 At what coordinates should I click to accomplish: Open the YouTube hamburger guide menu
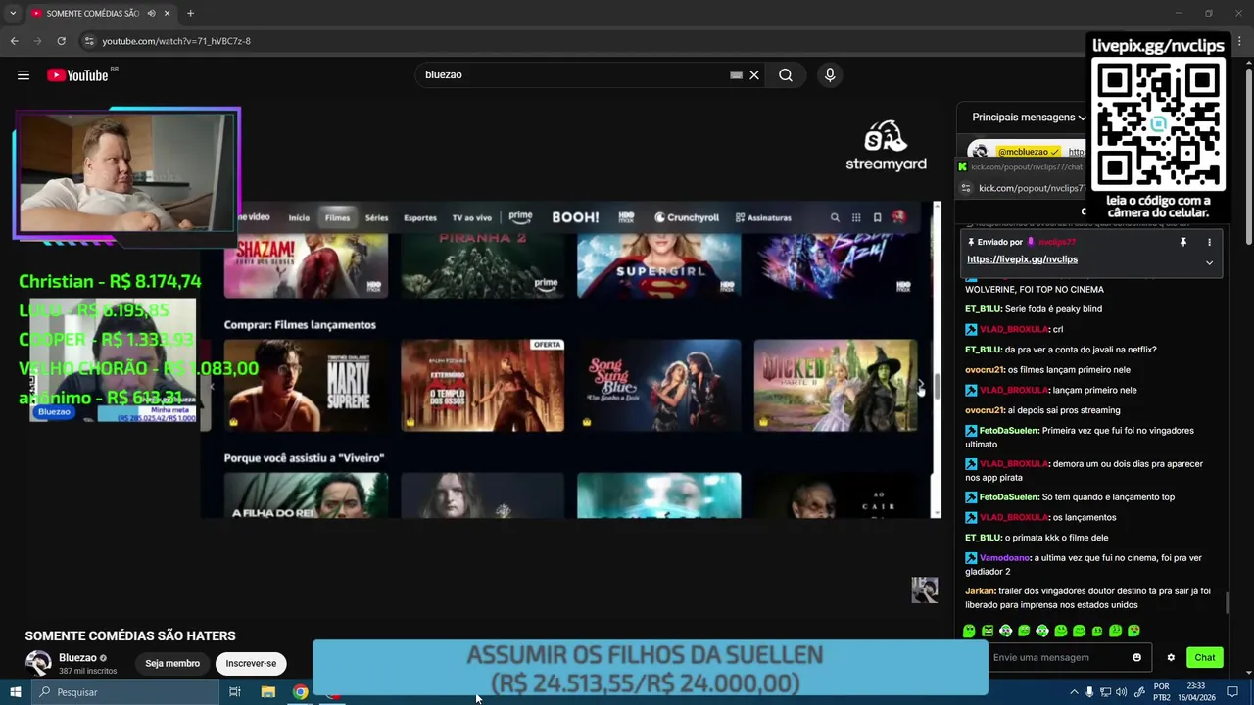[24, 75]
